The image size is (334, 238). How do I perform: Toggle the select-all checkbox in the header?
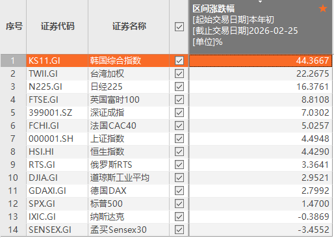point(179,27)
